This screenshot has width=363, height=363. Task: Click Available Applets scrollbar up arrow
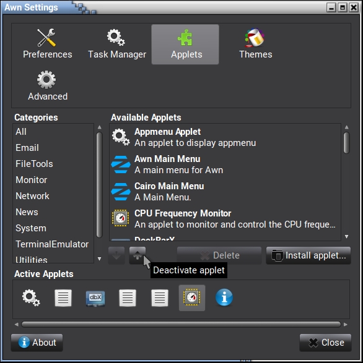(346, 127)
